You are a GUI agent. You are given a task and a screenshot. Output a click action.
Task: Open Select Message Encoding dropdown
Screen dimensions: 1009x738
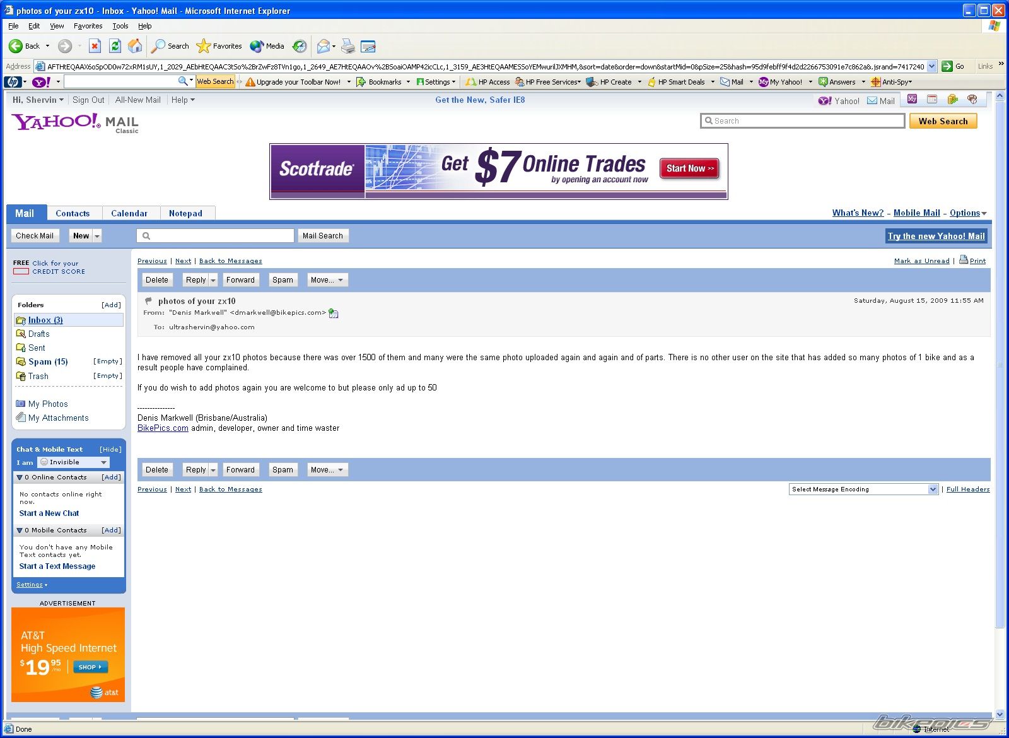[x=863, y=489]
